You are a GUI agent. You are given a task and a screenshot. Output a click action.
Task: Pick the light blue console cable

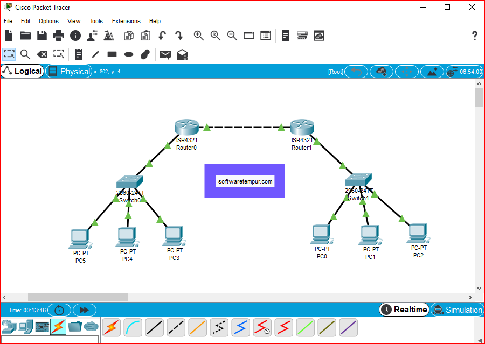click(133, 328)
